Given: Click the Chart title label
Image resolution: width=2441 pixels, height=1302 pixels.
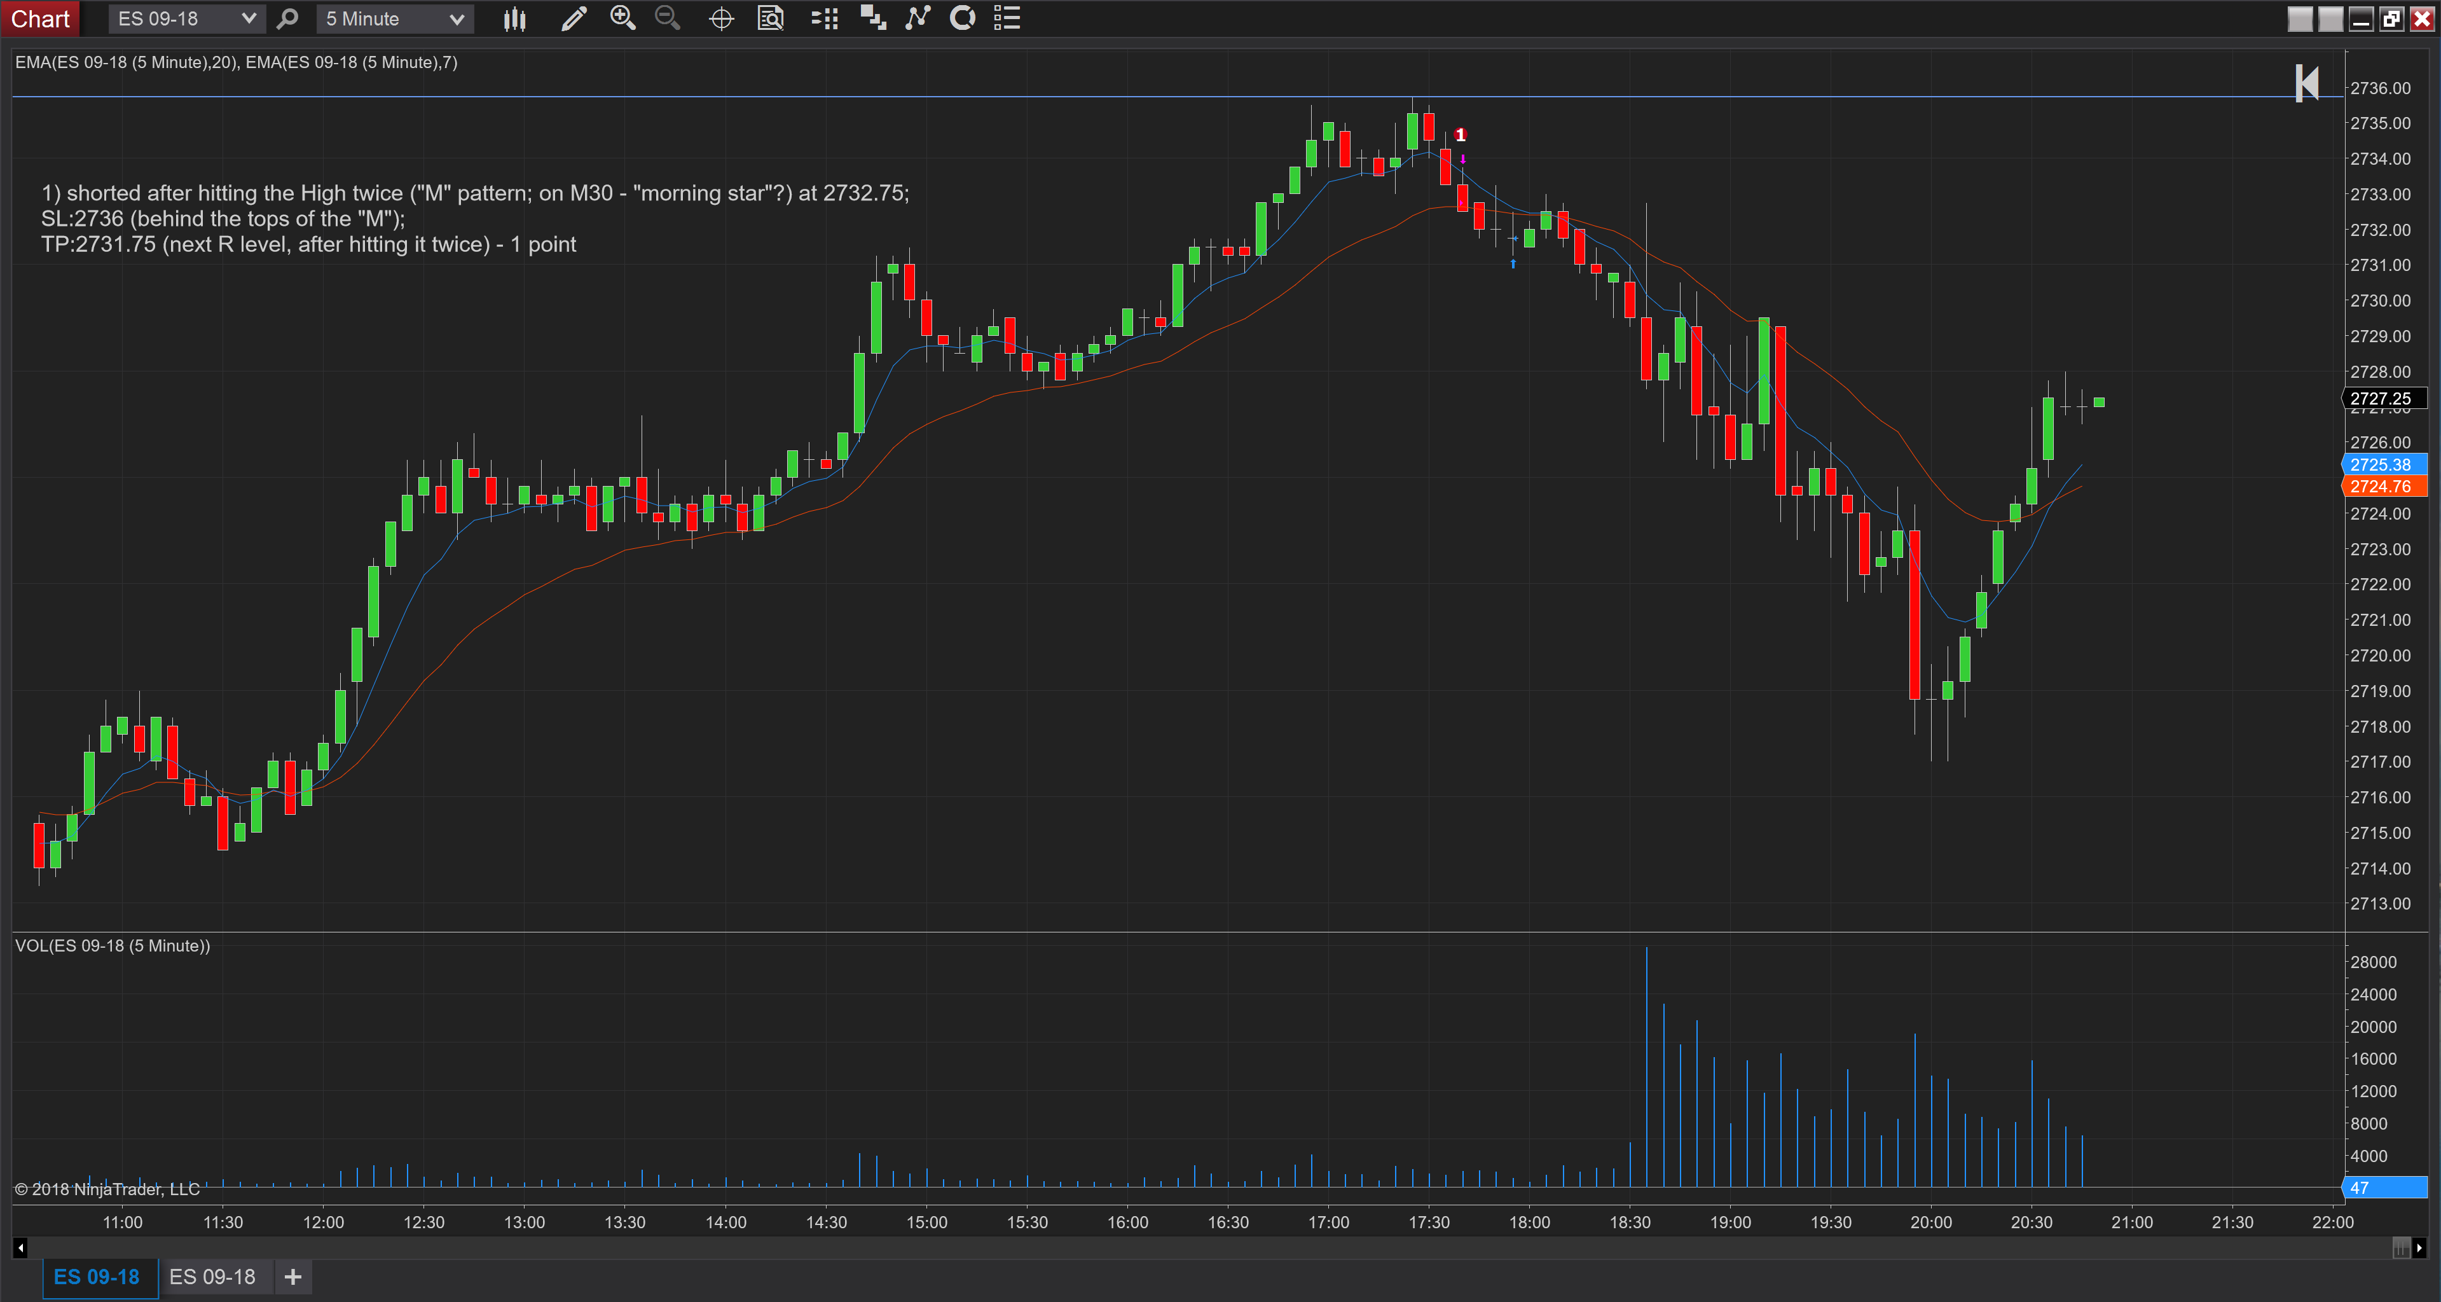Looking at the screenshot, I should click(41, 19).
